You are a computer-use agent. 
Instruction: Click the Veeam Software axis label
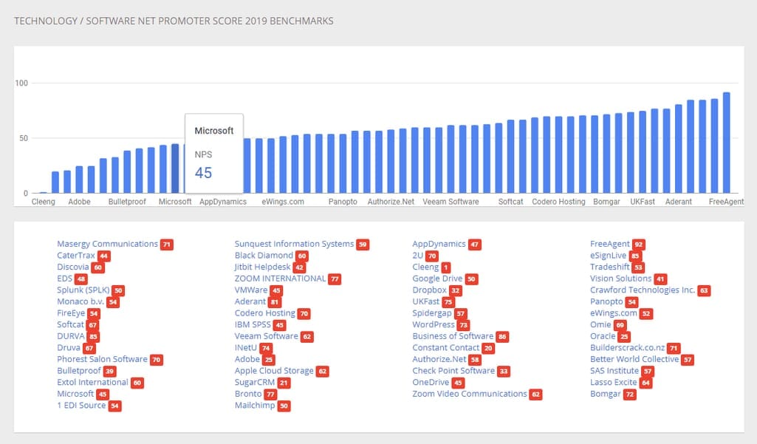451,202
